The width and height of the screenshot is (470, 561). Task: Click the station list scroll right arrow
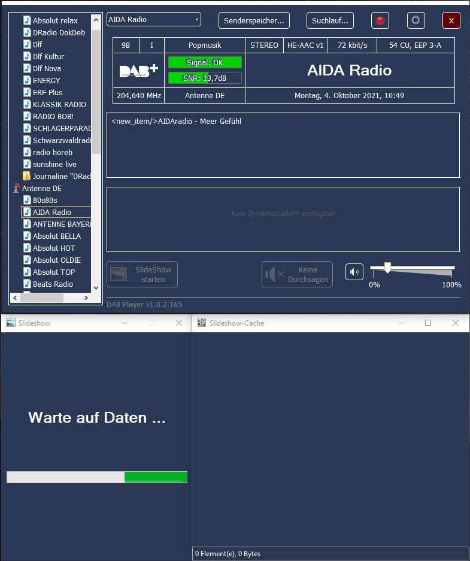86,298
